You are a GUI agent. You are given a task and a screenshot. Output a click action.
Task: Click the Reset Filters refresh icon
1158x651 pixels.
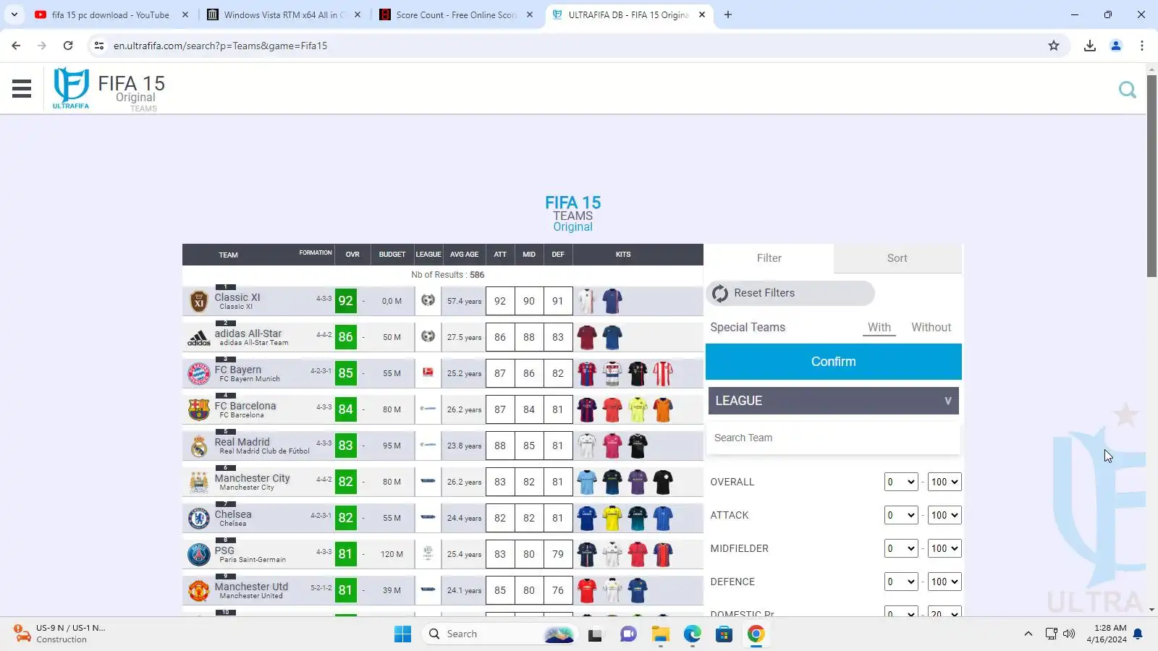(720, 293)
